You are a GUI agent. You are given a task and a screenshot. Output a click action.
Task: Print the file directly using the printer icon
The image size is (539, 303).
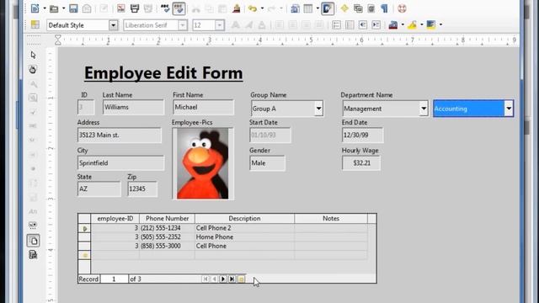click(135, 8)
